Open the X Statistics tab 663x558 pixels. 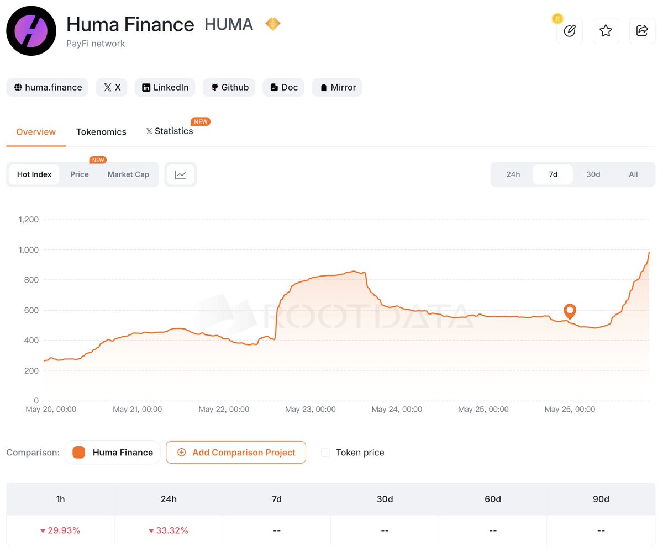(170, 131)
